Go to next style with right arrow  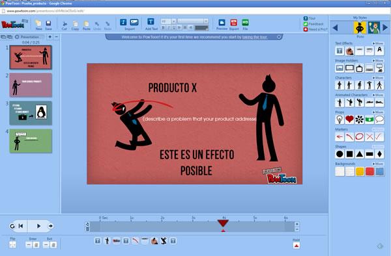coord(384,27)
